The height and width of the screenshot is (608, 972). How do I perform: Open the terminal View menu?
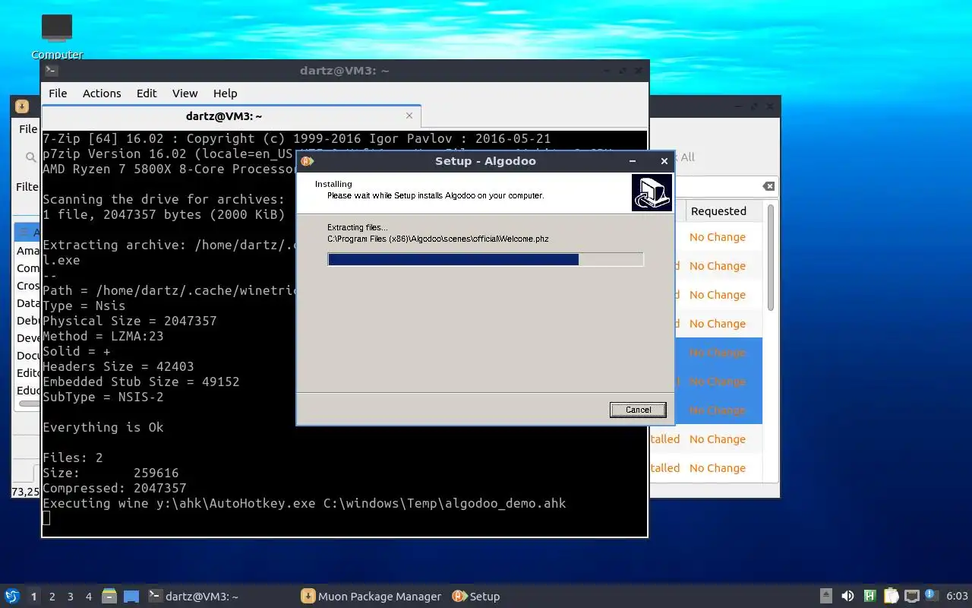click(x=185, y=93)
